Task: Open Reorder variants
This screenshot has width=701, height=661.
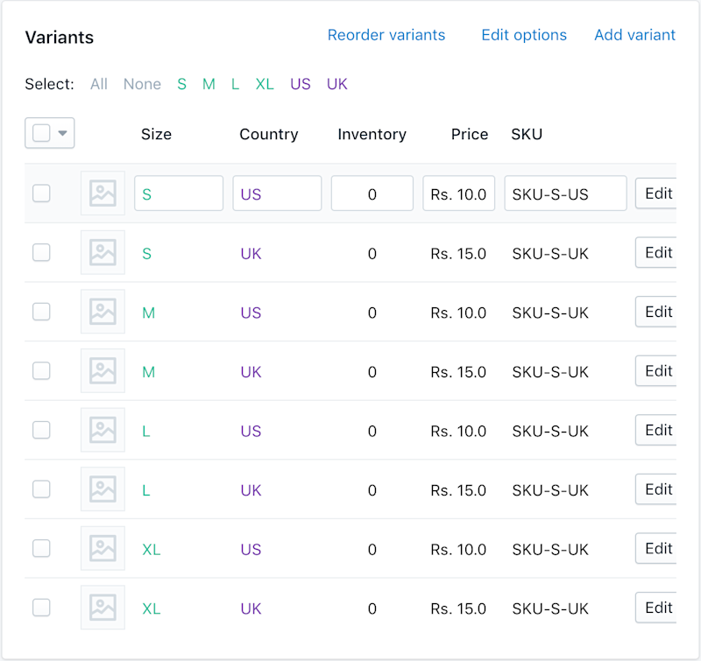Action: point(386,35)
